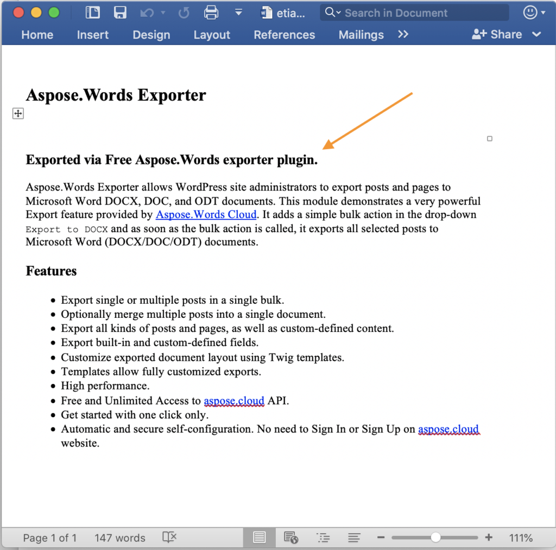Open the Aspose.Words Cloud hyperlink
Viewport: 556px width, 550px height.
coord(206,215)
